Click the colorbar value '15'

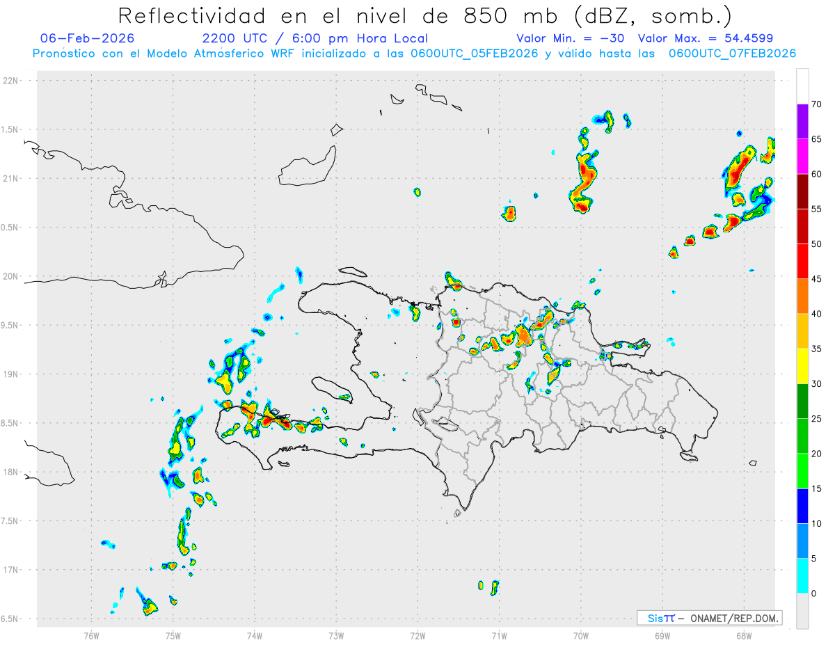click(817, 488)
